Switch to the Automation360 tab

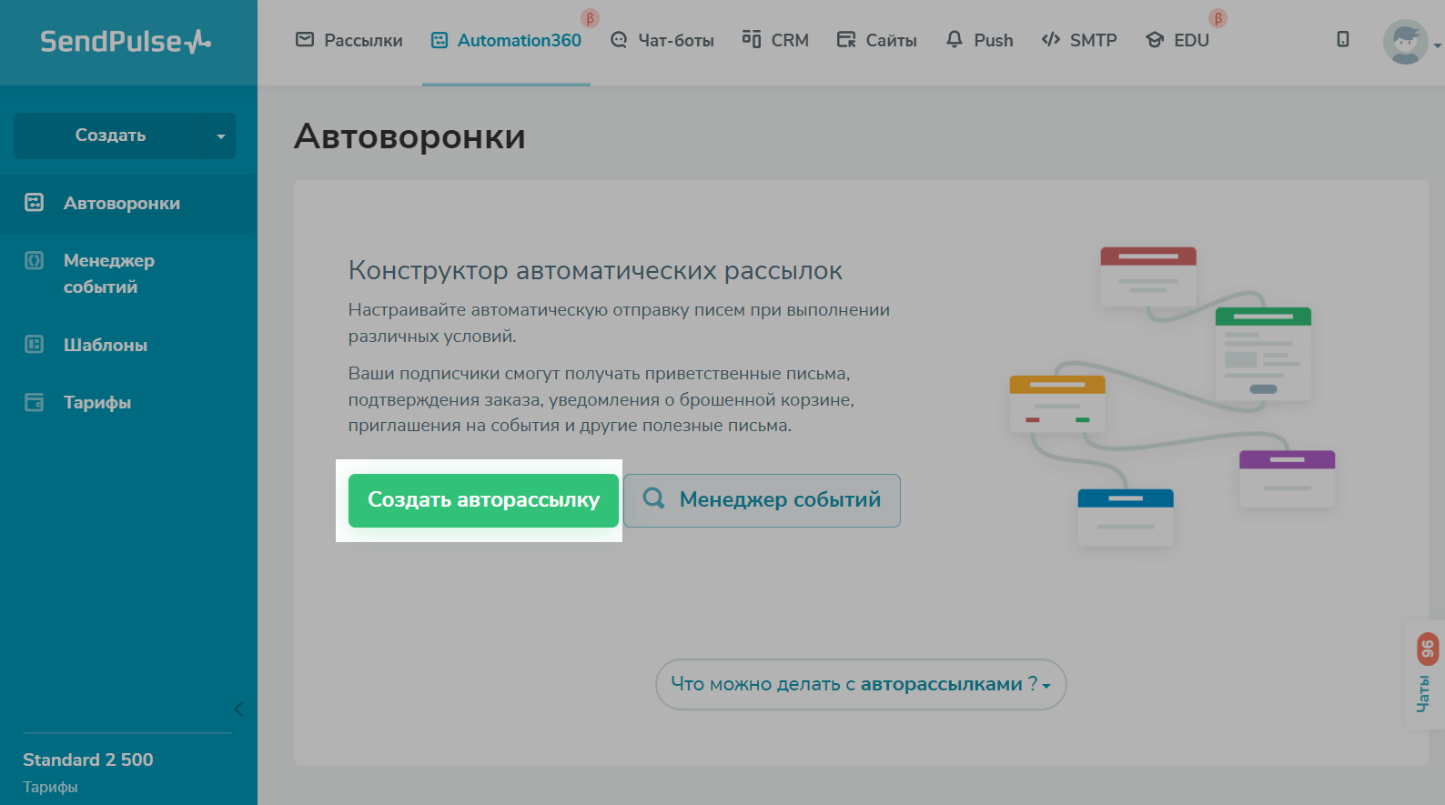coord(506,40)
